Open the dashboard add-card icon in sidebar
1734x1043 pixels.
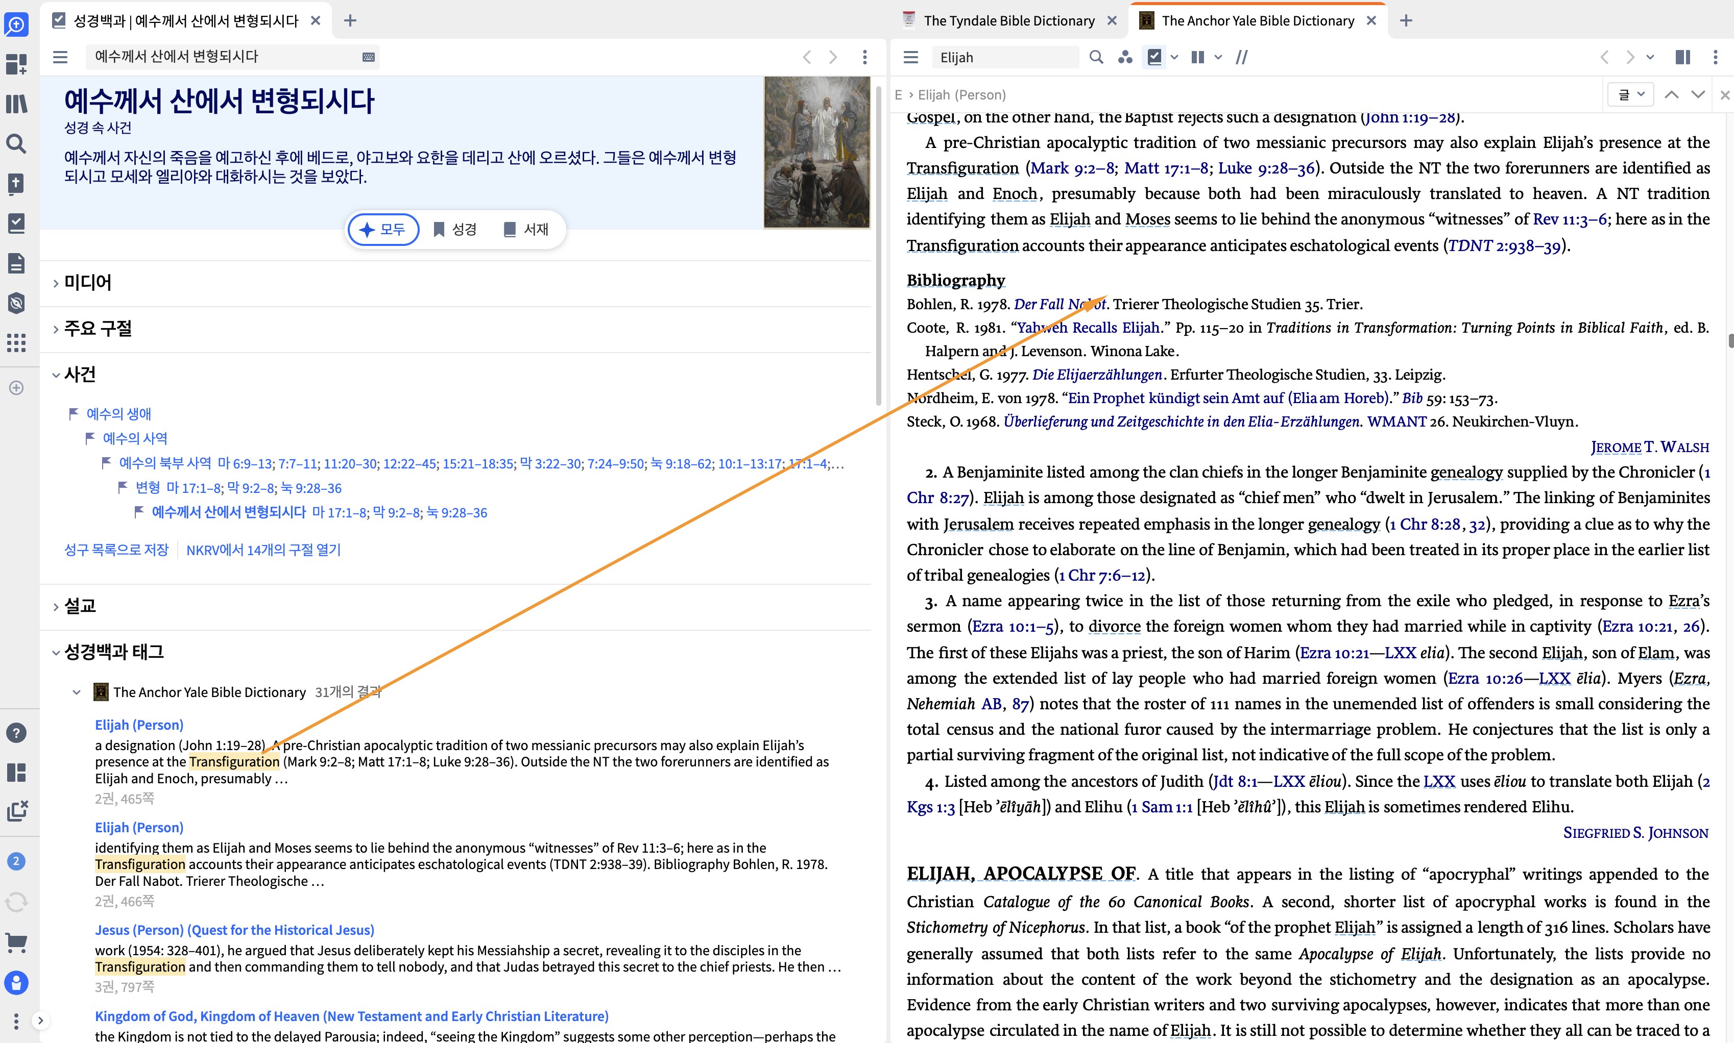[x=16, y=65]
